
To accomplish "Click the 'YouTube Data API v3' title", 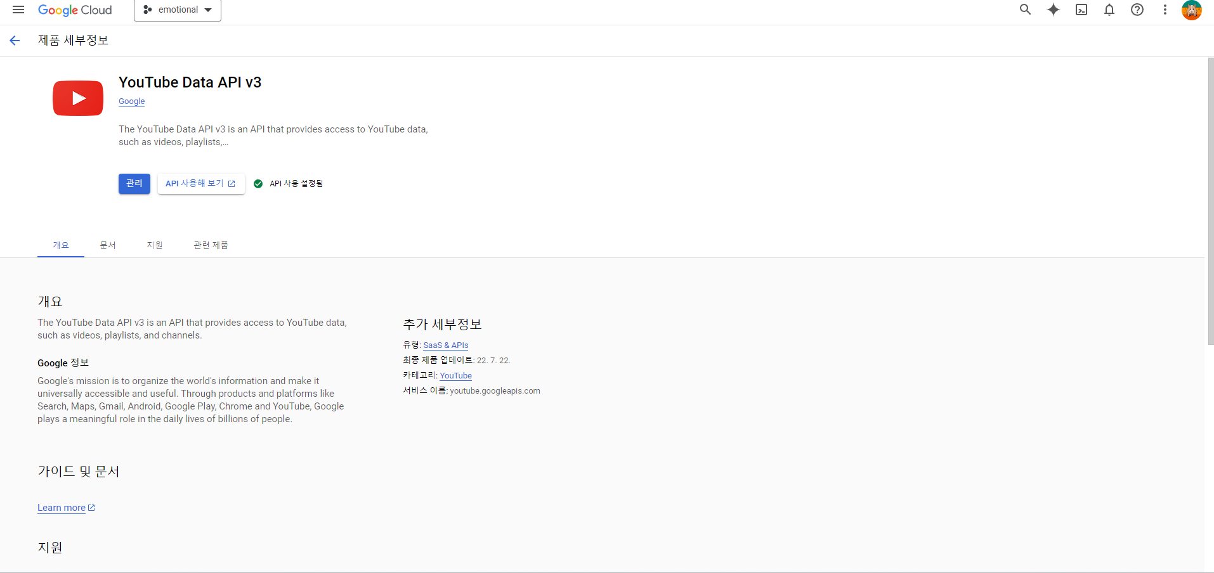I will click(x=190, y=82).
